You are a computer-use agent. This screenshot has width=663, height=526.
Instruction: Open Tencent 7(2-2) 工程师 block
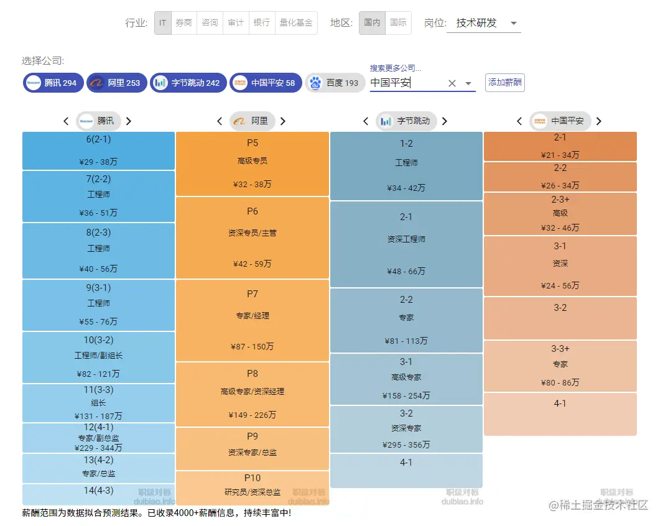[98, 196]
